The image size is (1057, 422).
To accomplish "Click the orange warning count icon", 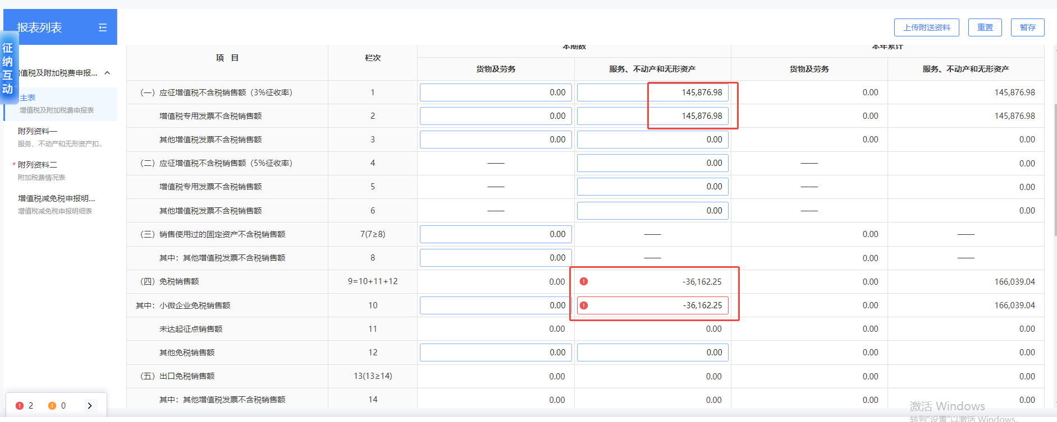I will (x=52, y=406).
